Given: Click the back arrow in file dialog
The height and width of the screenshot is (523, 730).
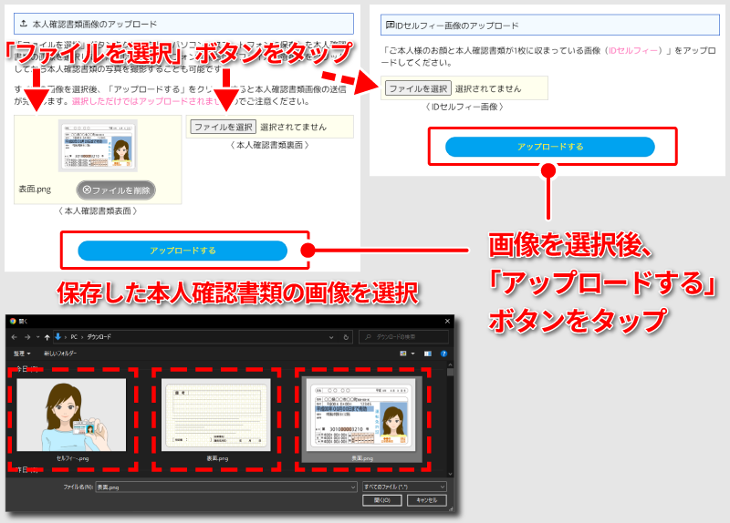Looking at the screenshot, I should click(x=14, y=336).
